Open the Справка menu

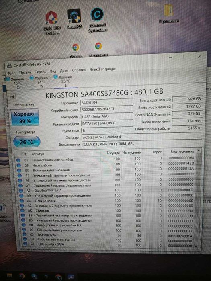79,70
